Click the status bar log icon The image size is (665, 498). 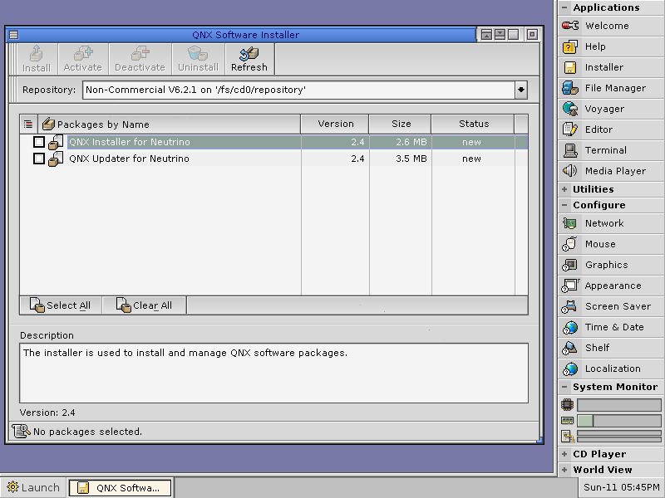click(x=21, y=431)
